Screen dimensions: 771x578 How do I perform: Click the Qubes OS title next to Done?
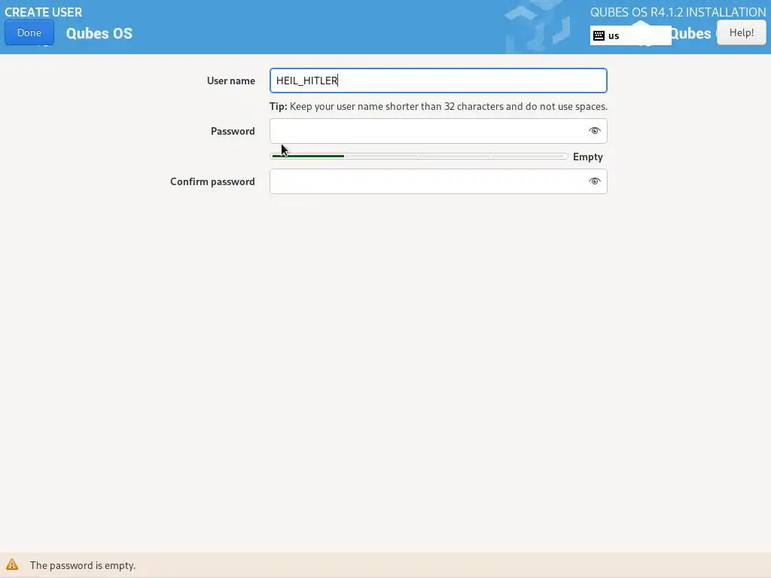point(99,33)
